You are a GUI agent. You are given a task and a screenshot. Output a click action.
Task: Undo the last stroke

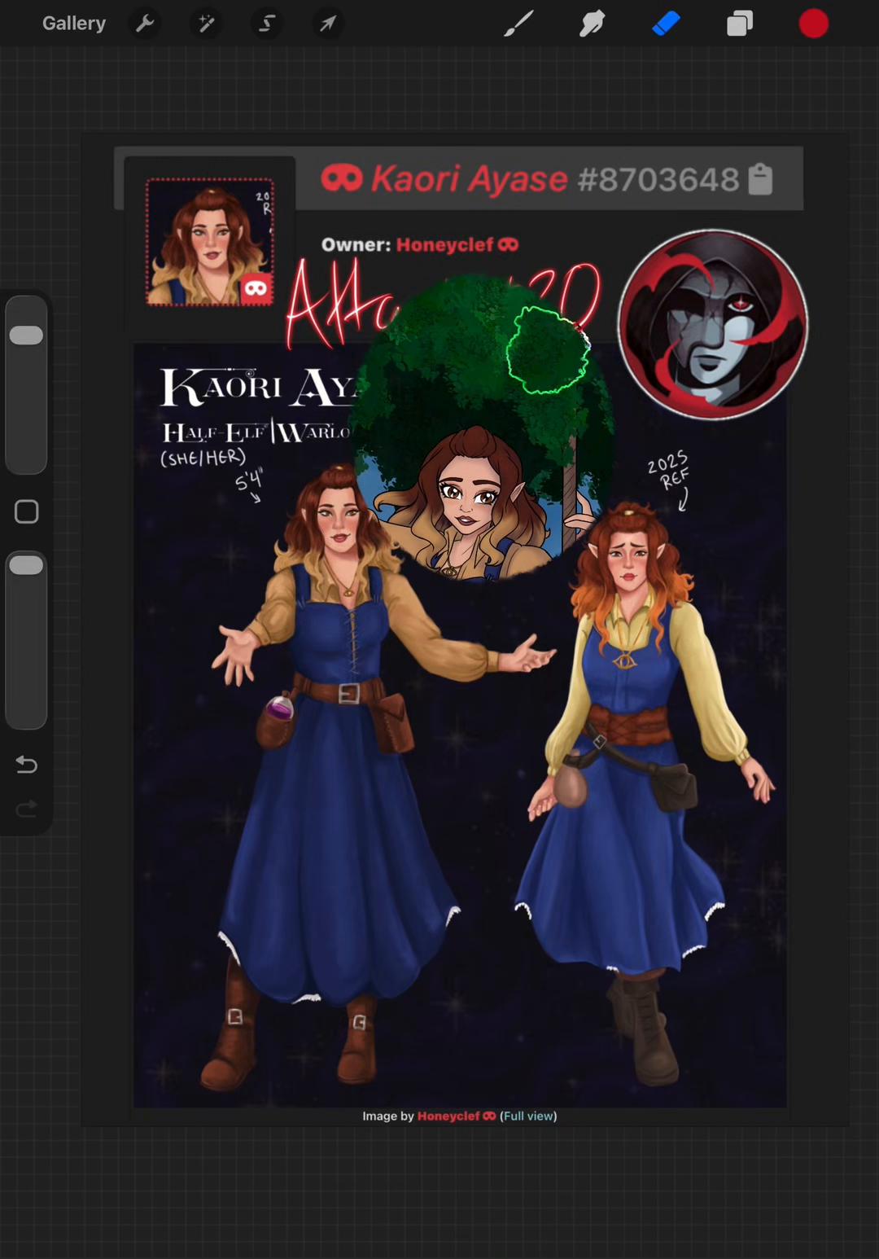pos(27,764)
